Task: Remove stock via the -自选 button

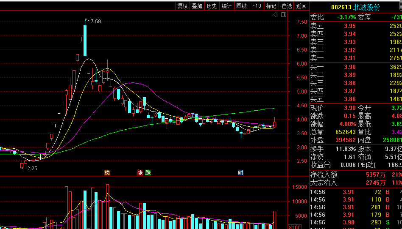Action: 286,6
